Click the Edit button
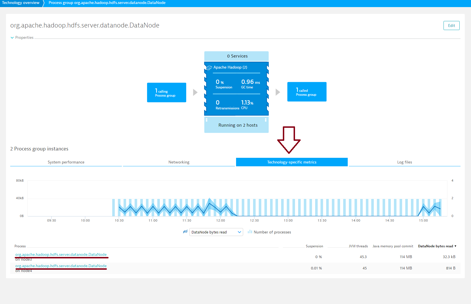Image resolution: width=471 pixels, height=304 pixels. click(451, 25)
